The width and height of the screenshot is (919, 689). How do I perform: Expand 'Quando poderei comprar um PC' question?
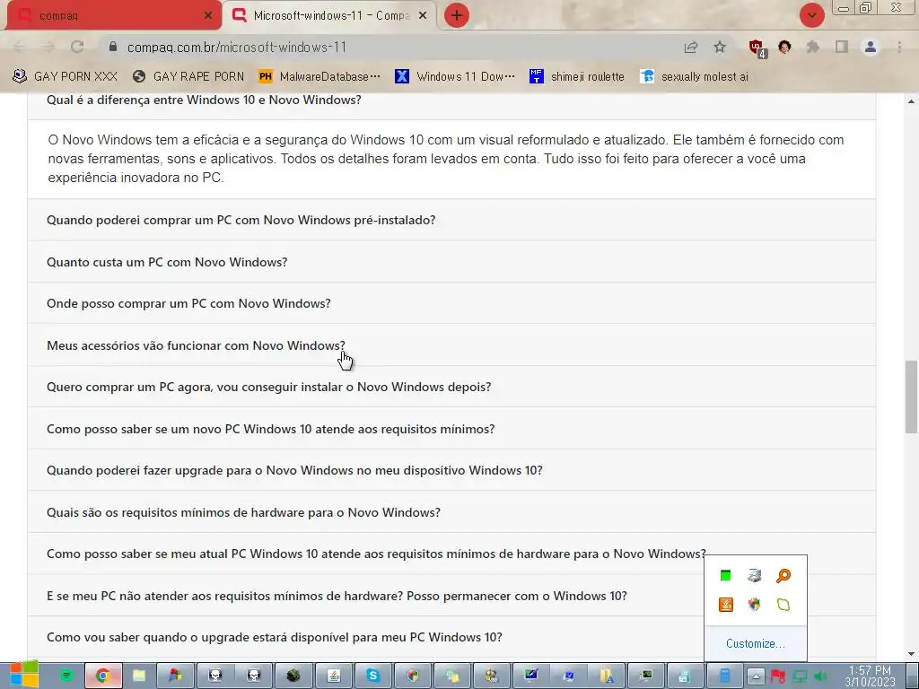[x=452, y=220]
